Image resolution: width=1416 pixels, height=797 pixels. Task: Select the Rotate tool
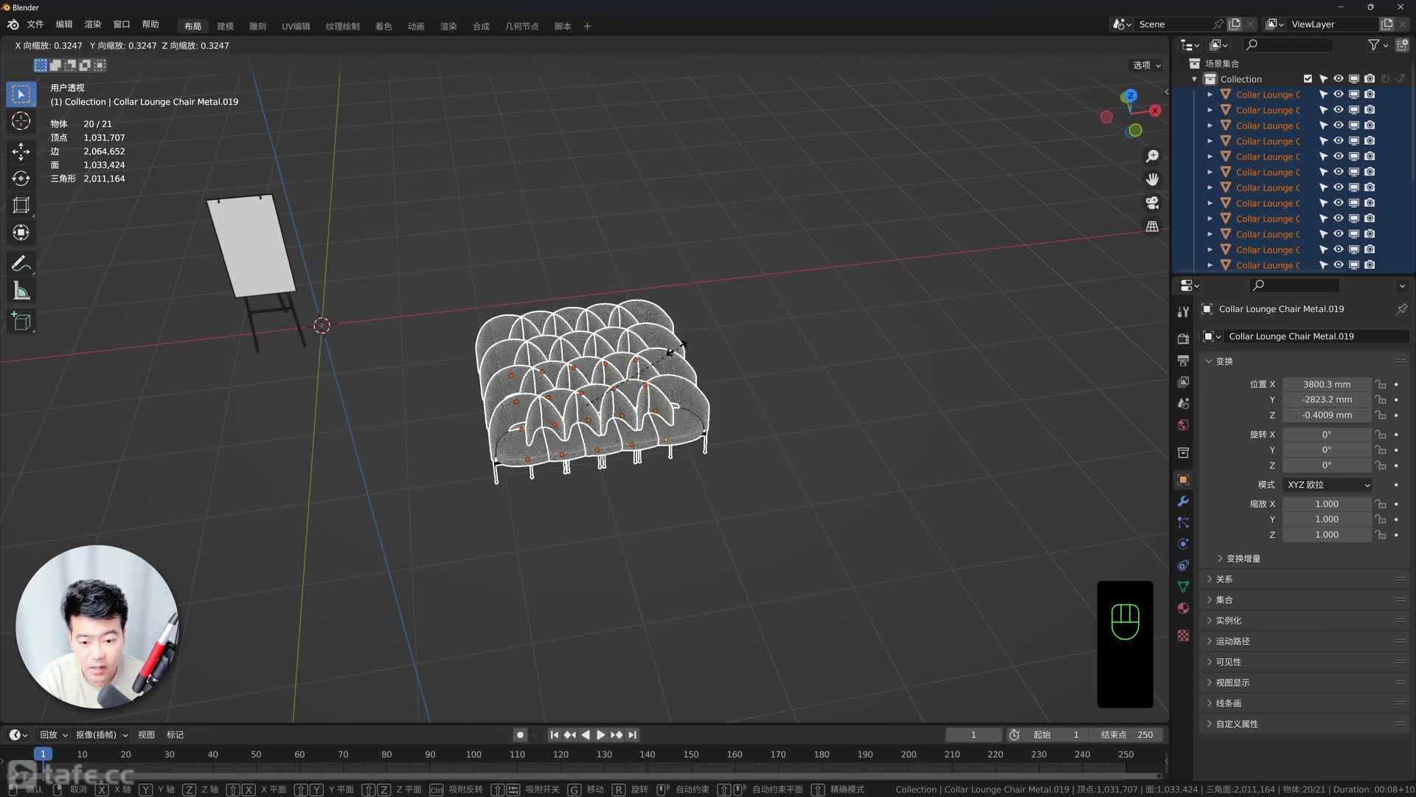tap(21, 179)
